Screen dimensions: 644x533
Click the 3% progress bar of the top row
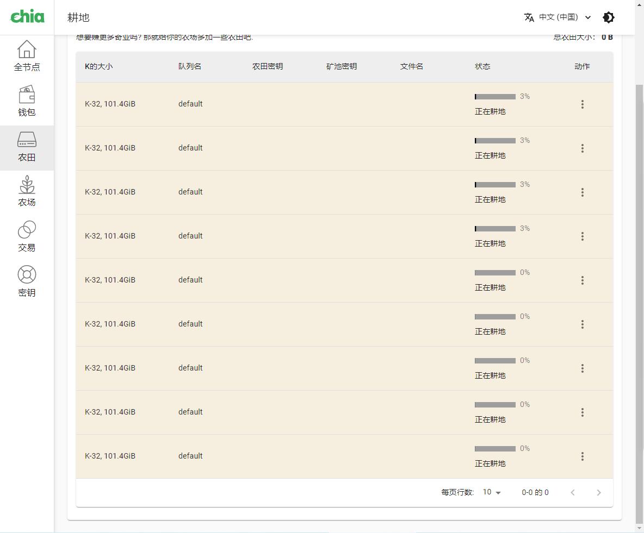click(495, 96)
